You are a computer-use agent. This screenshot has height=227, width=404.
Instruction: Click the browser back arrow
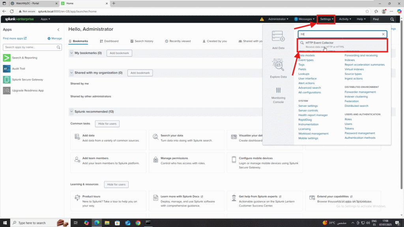tap(4, 11)
